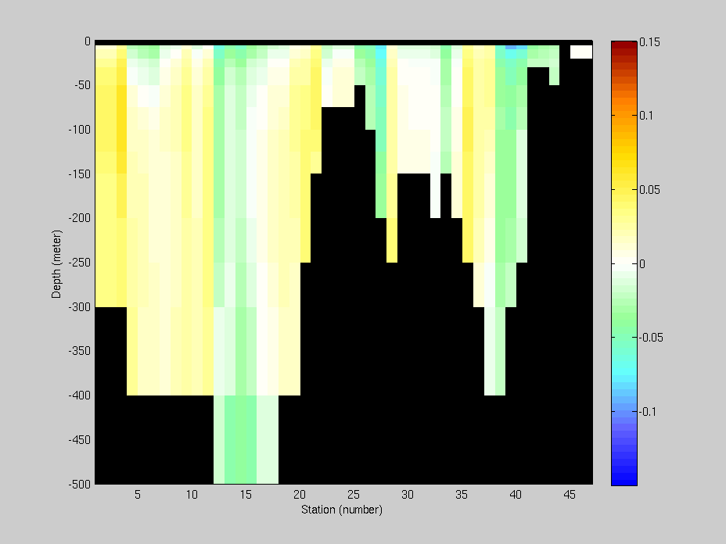Click station axis tick label "5"
Viewport: 726px width, 544px height.
(x=138, y=495)
